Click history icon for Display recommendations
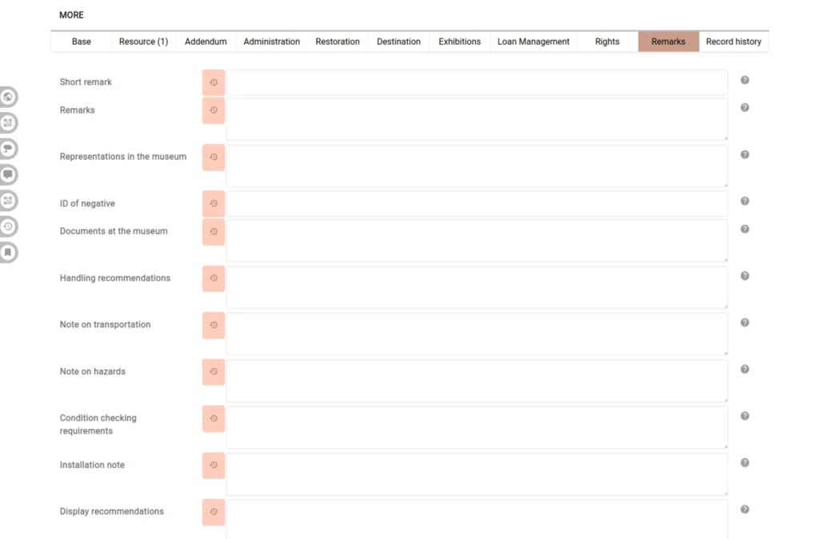 click(213, 512)
